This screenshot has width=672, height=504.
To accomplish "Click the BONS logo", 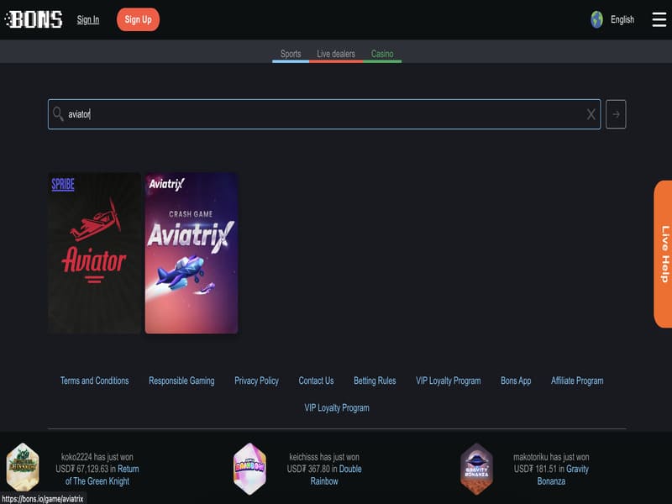I will pyautogui.click(x=34, y=19).
